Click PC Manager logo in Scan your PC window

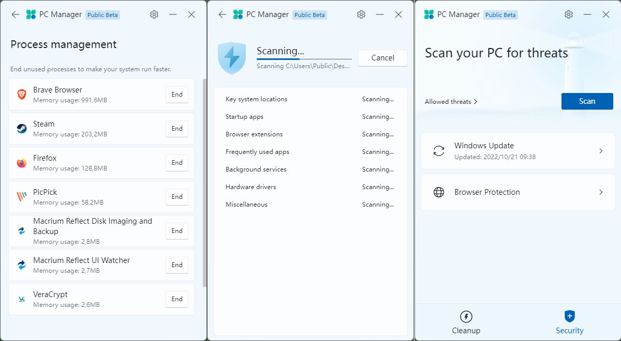[x=429, y=14]
